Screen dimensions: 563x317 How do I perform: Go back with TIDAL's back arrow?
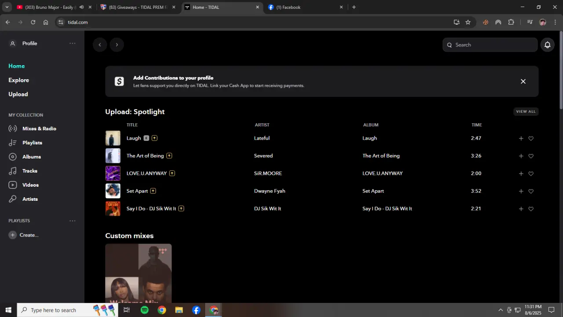[100, 44]
